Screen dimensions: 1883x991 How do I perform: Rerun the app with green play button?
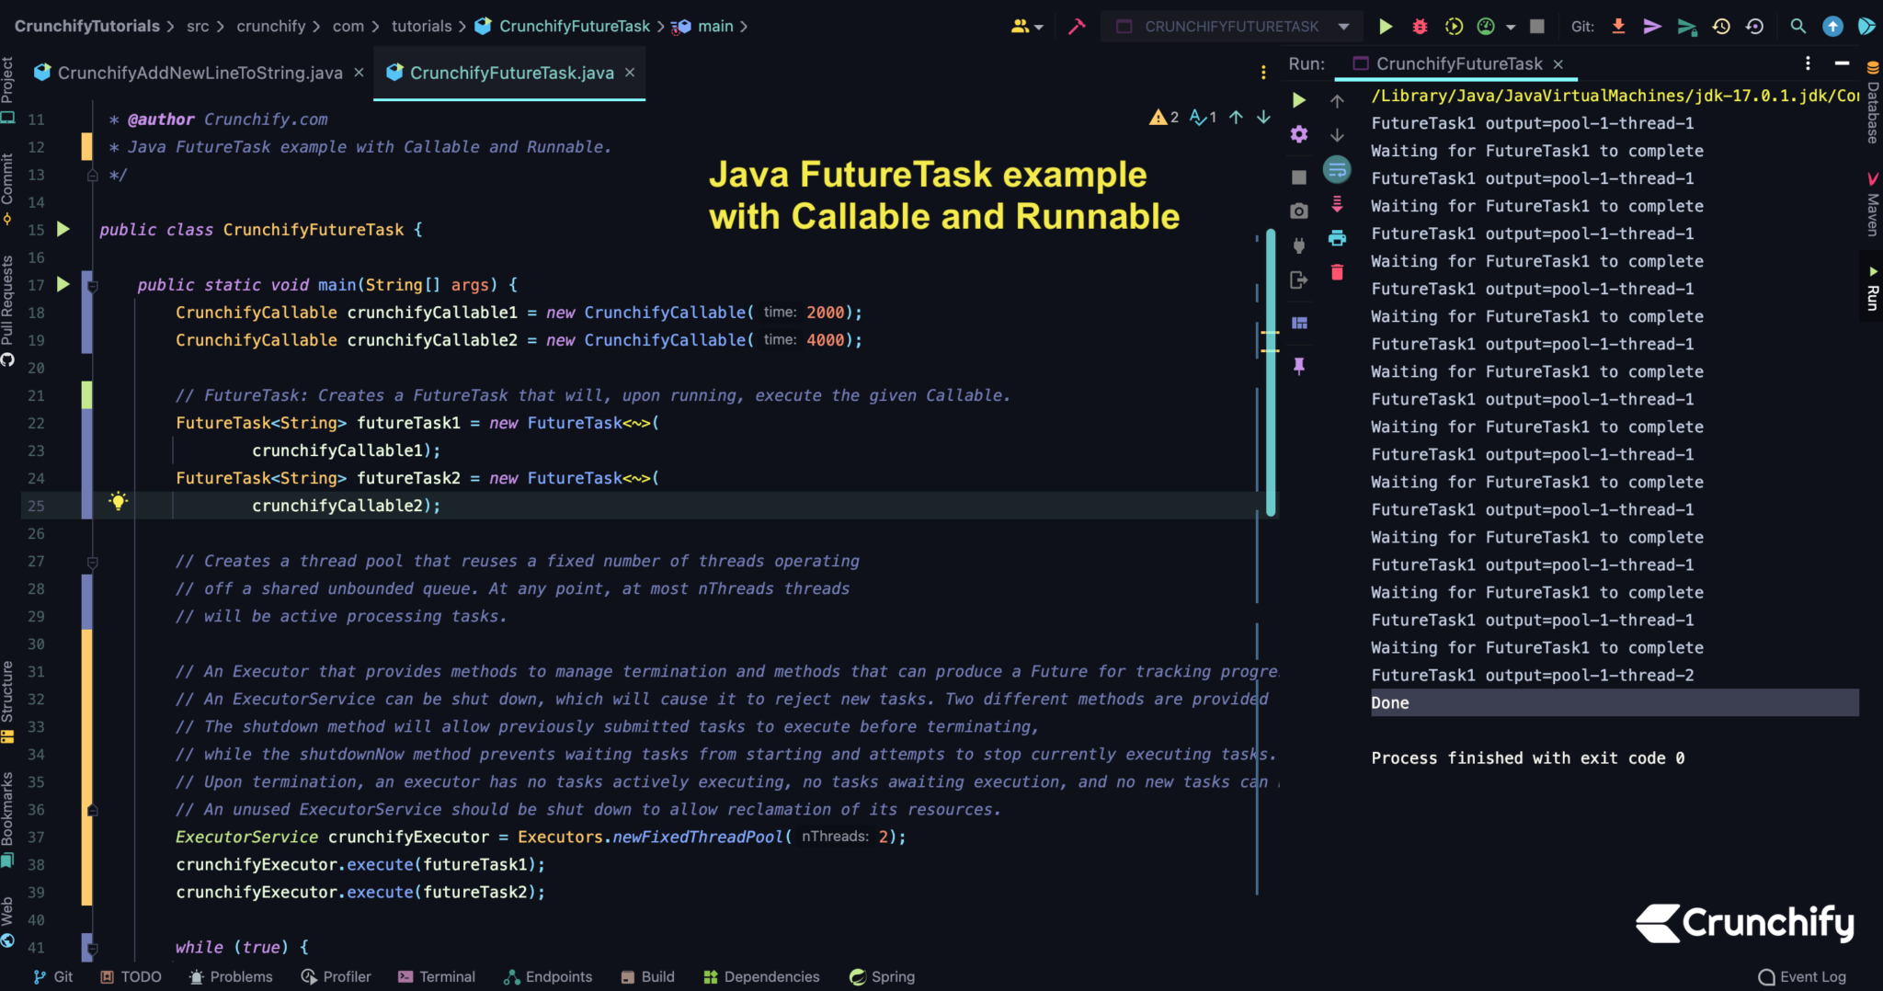click(1298, 100)
